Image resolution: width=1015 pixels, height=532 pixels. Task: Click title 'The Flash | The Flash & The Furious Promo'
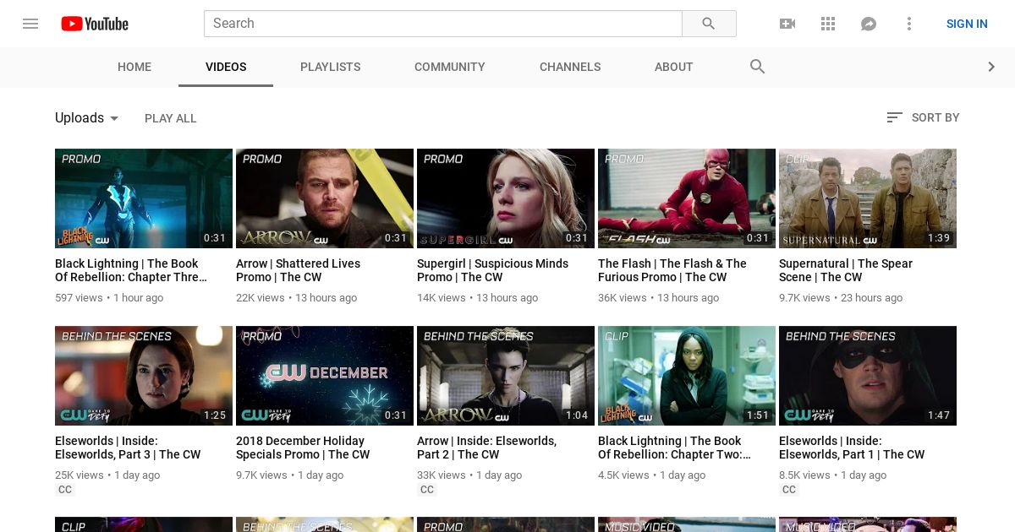click(x=672, y=270)
